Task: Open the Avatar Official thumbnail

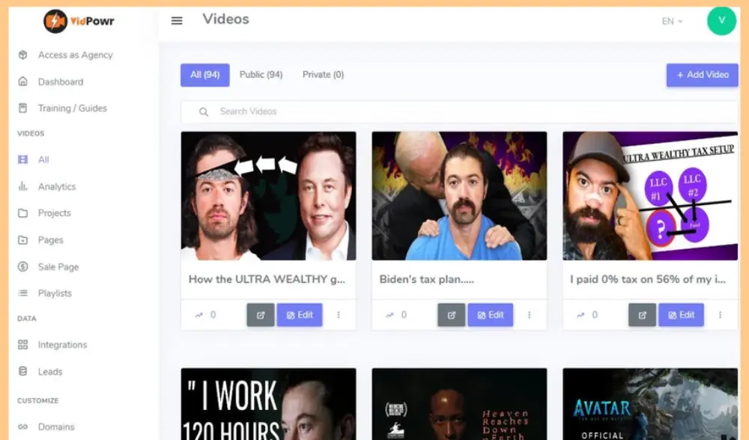Action: click(x=650, y=404)
